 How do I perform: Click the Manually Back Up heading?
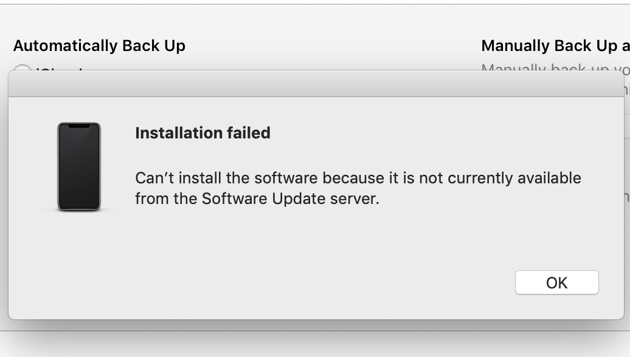click(x=555, y=46)
